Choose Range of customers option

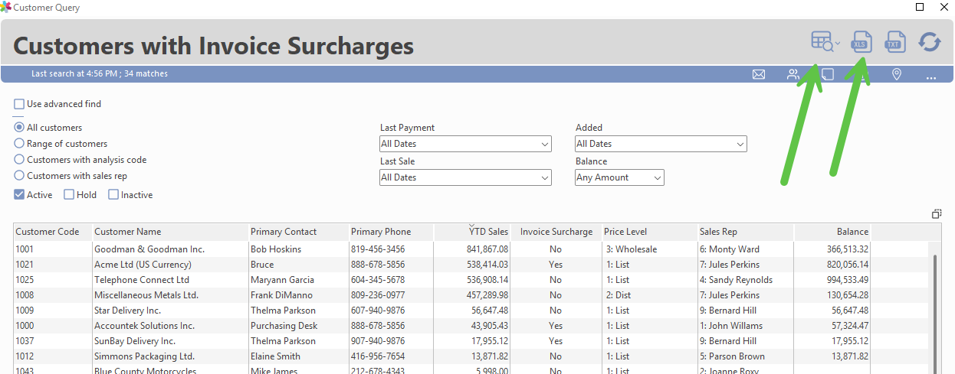coord(19,144)
